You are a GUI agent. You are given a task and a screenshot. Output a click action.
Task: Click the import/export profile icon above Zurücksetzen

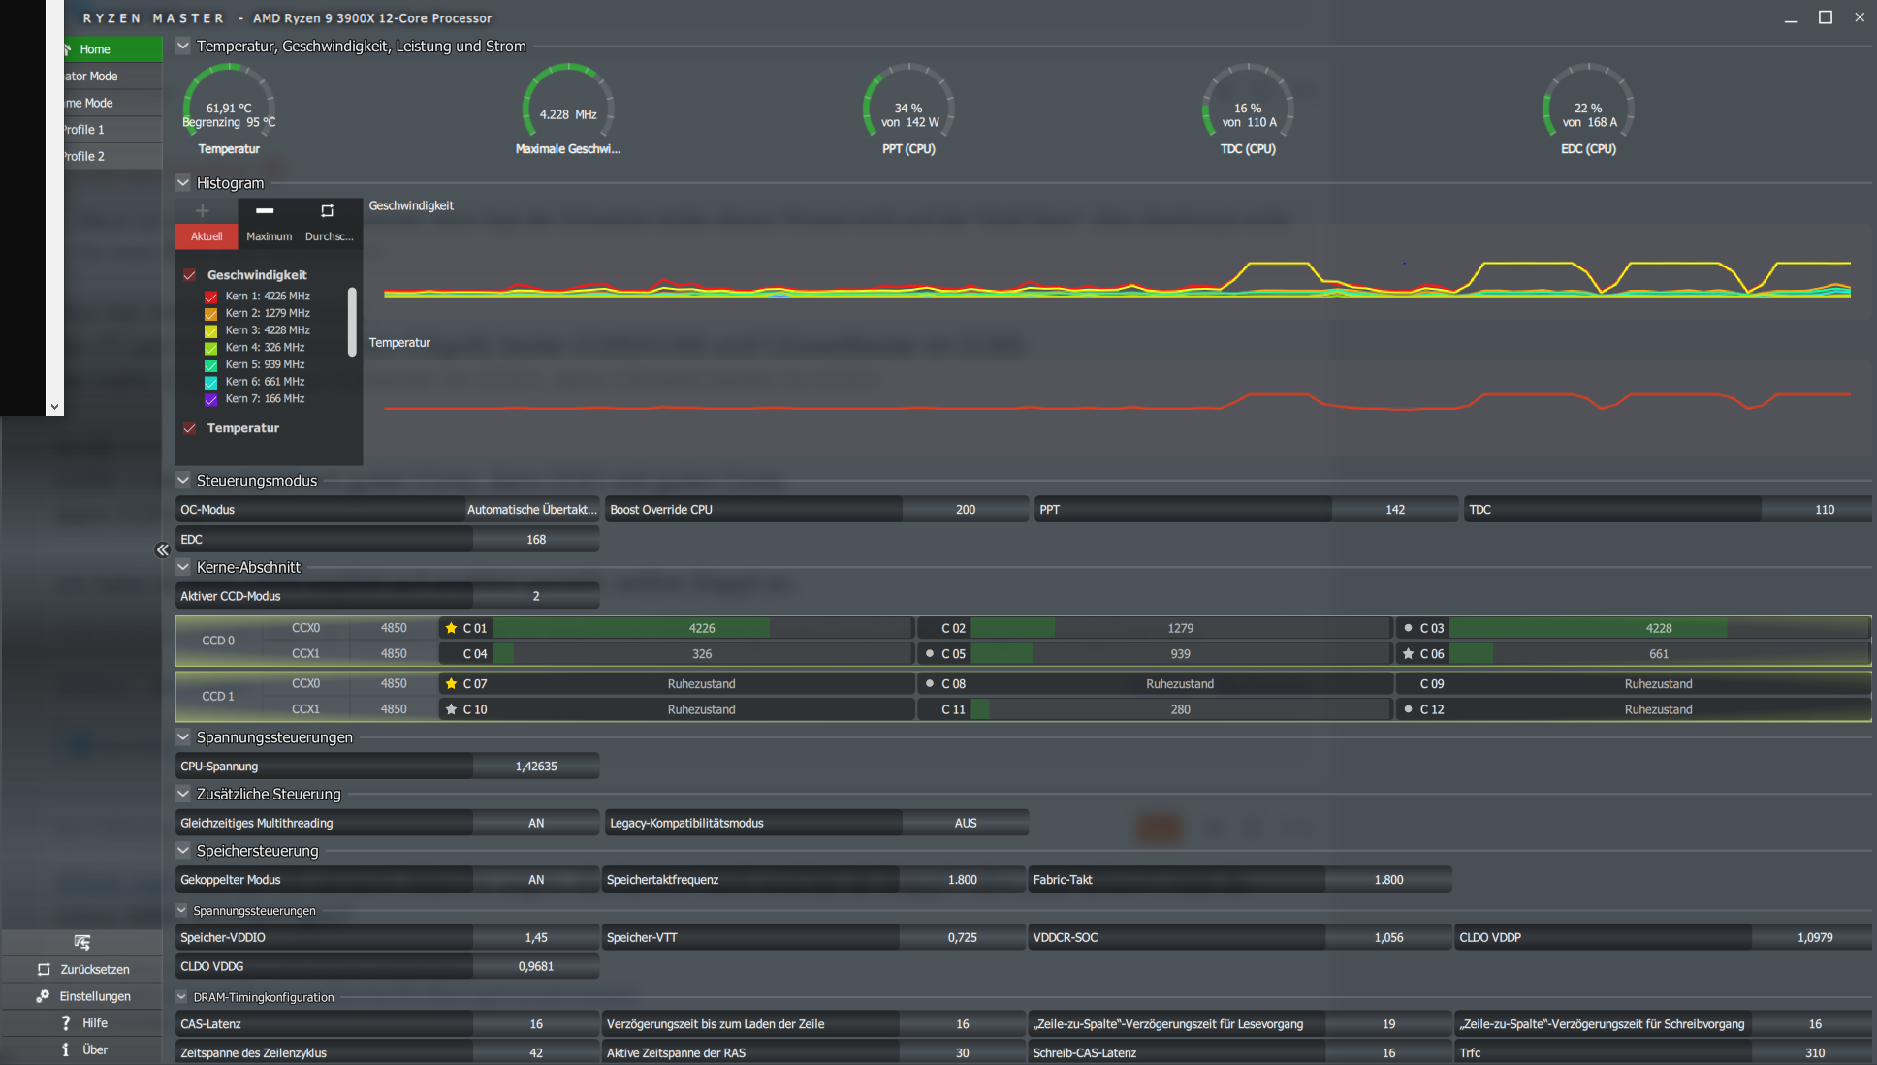[82, 942]
